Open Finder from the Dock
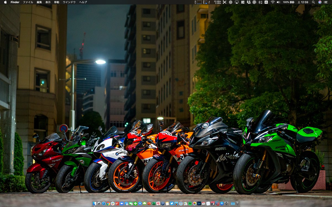Screen dimensions: 332x207 point(94,203)
